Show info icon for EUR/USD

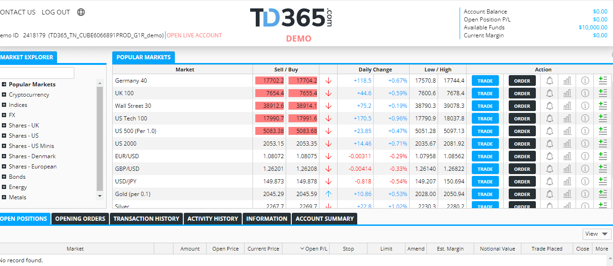(585, 156)
